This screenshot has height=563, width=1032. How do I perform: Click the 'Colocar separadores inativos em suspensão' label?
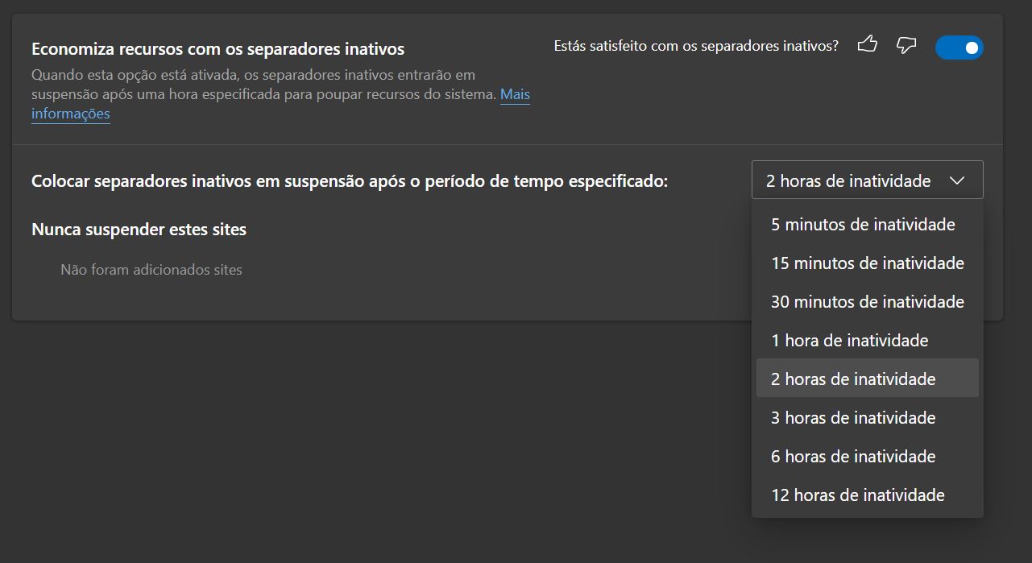pos(350,181)
